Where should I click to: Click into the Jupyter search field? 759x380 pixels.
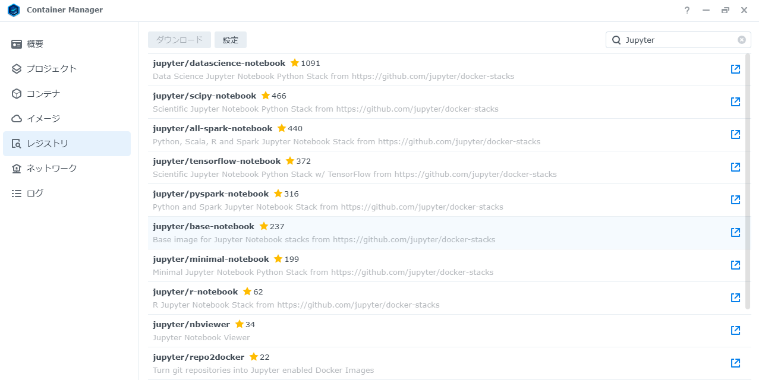coord(678,40)
